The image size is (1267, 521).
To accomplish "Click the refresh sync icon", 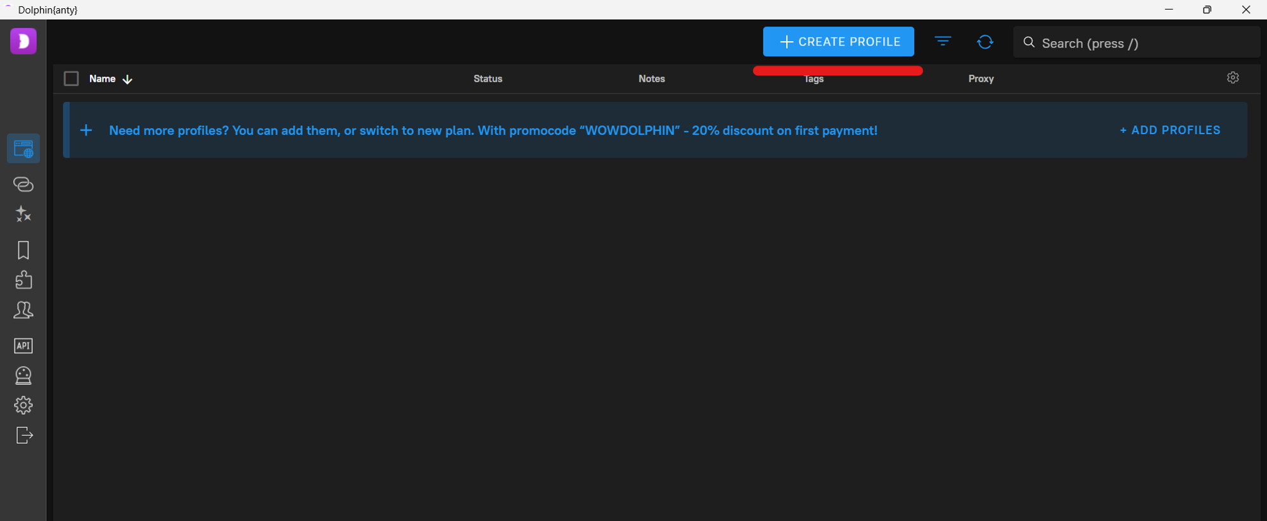I will coord(985,42).
